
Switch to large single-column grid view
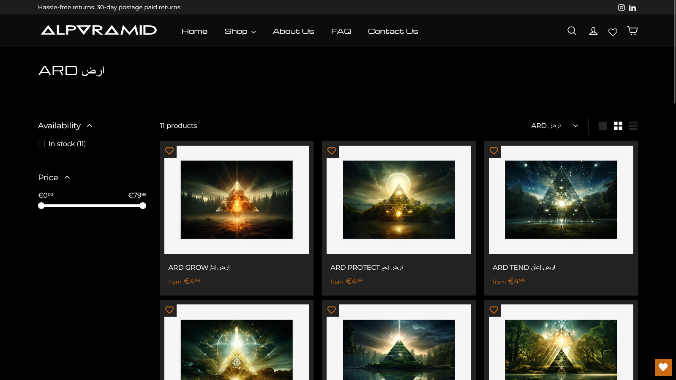click(603, 126)
